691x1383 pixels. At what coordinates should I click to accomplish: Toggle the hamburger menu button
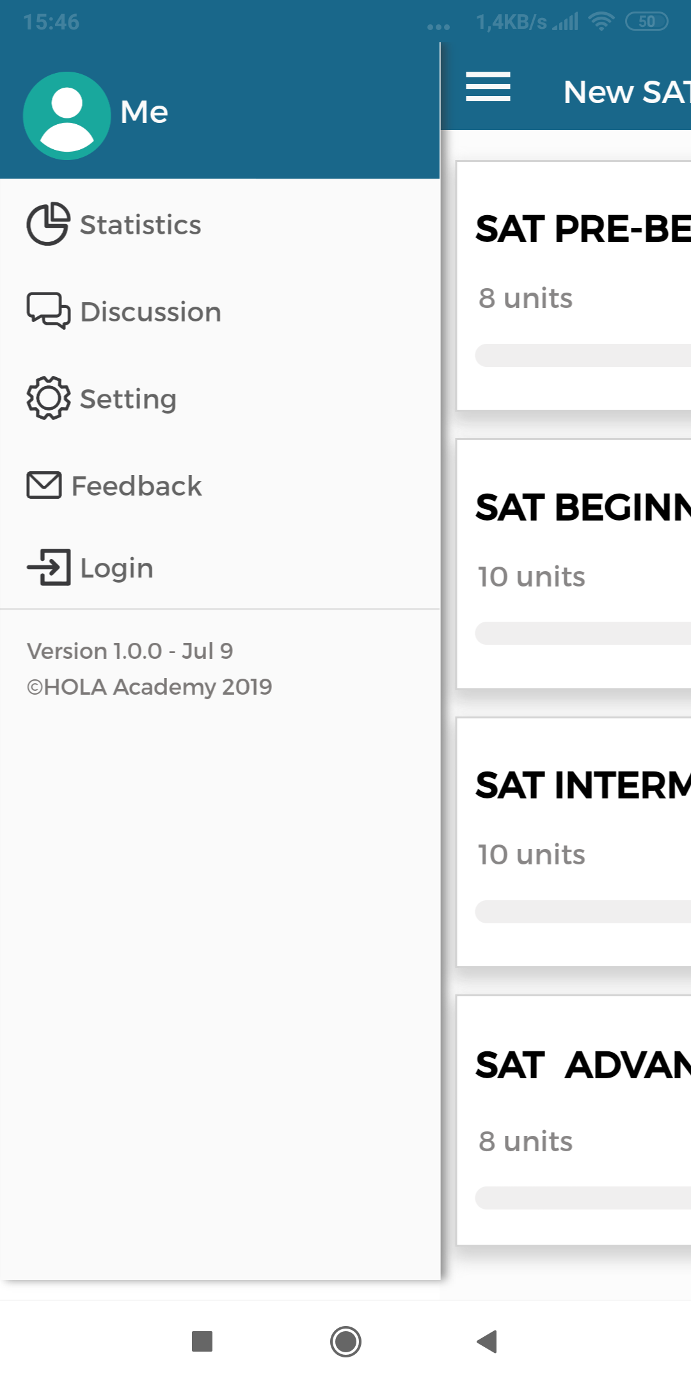click(488, 87)
